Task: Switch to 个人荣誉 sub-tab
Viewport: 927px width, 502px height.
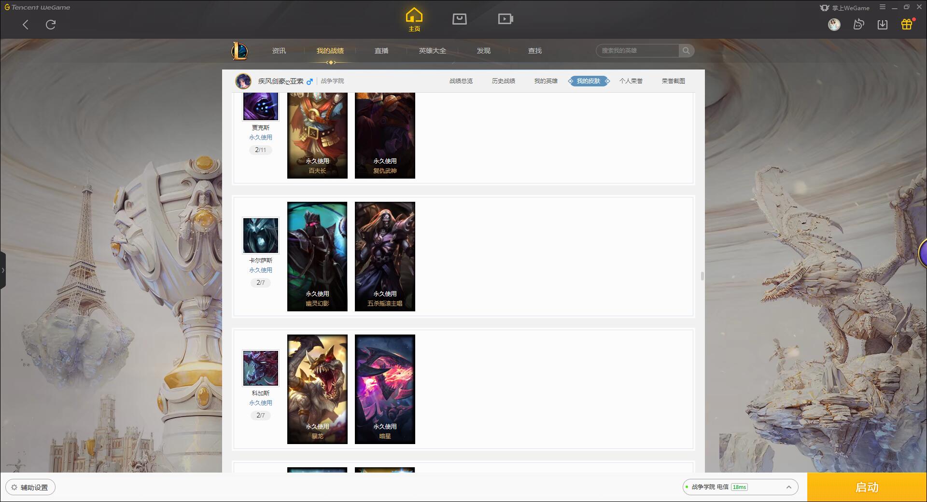Action: 631,81
